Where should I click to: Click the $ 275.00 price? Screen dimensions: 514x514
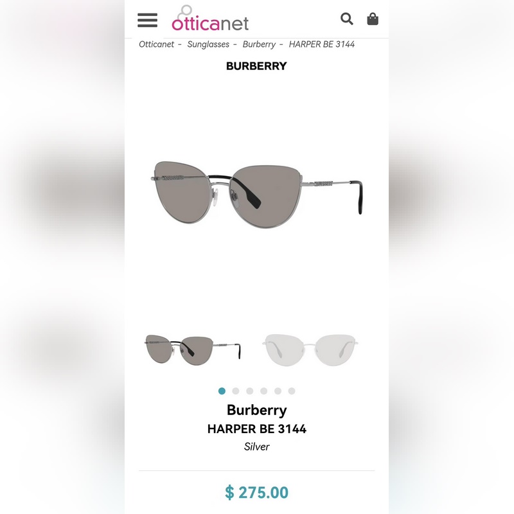click(256, 492)
